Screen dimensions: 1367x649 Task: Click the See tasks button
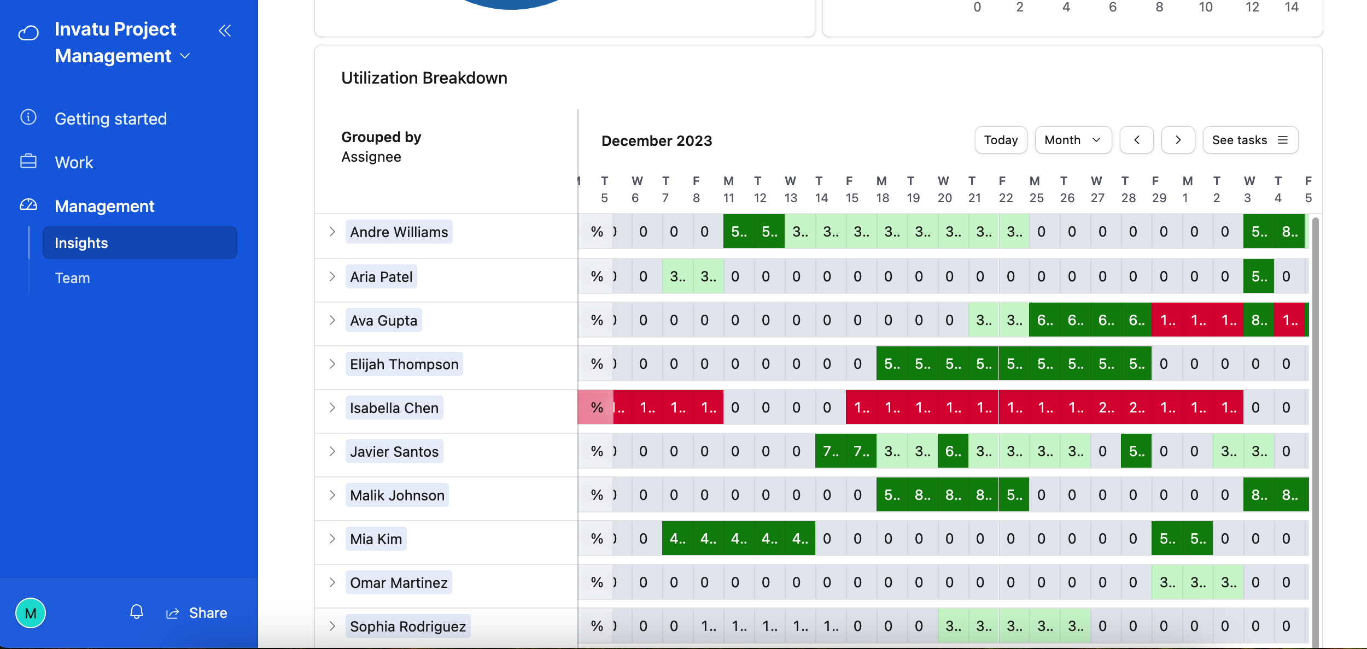[1251, 140]
